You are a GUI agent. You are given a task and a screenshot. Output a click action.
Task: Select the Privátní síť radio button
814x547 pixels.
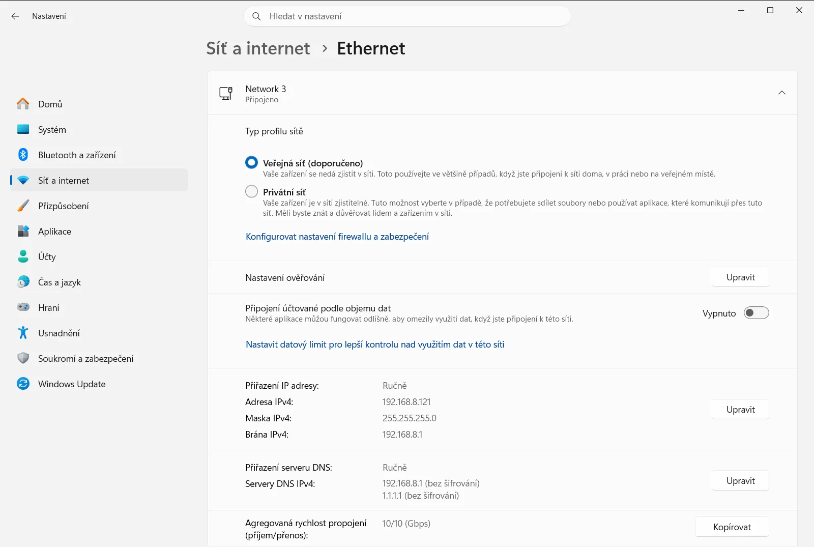click(x=251, y=191)
